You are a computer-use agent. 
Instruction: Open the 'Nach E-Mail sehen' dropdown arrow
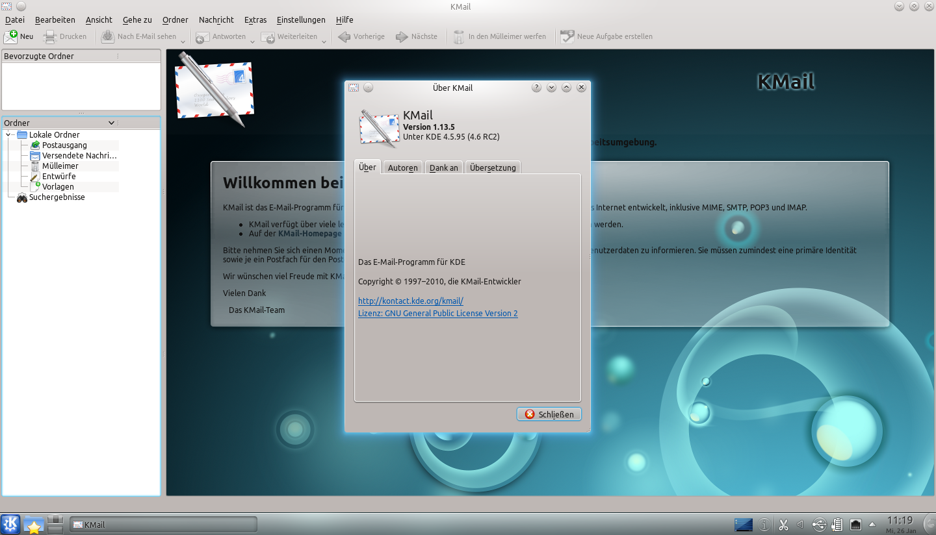183,41
